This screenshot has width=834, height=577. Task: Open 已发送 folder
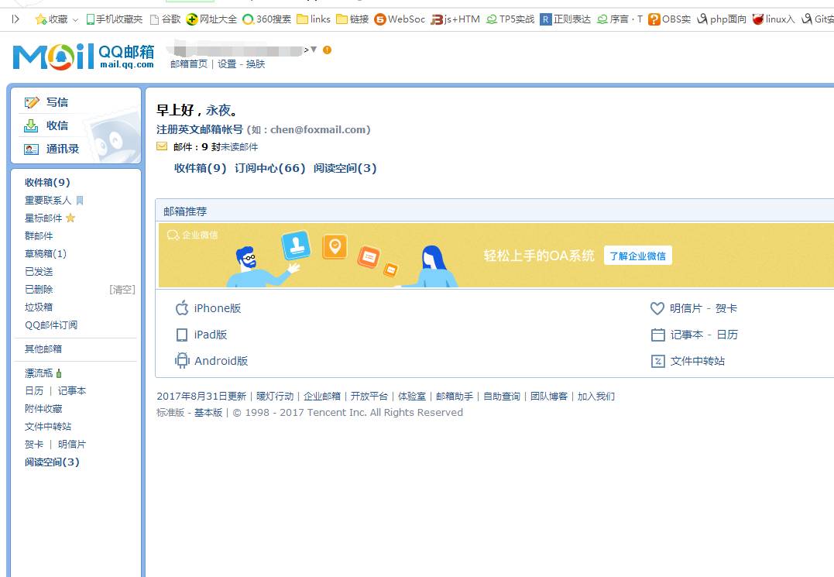pos(39,272)
